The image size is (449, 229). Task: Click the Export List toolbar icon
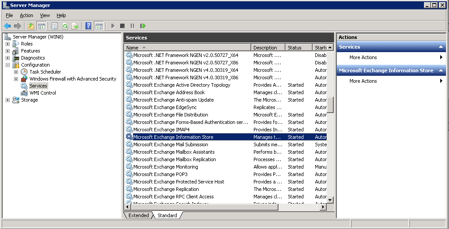pos(75,26)
